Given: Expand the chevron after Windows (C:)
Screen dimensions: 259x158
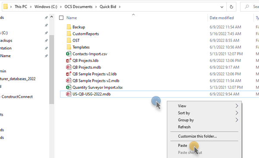Looking at the screenshot, I should (61, 7).
